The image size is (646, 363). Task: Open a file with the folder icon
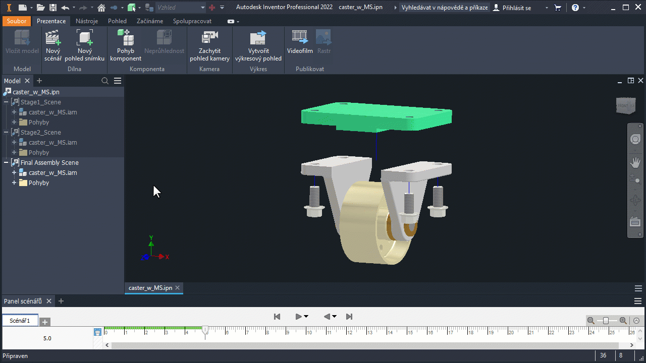pos(40,8)
